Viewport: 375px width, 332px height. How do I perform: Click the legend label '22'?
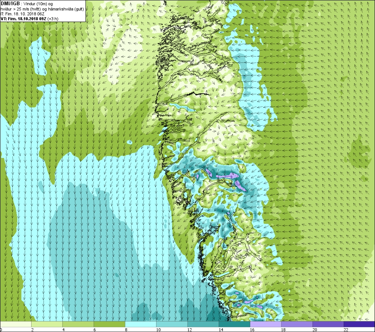346,330
